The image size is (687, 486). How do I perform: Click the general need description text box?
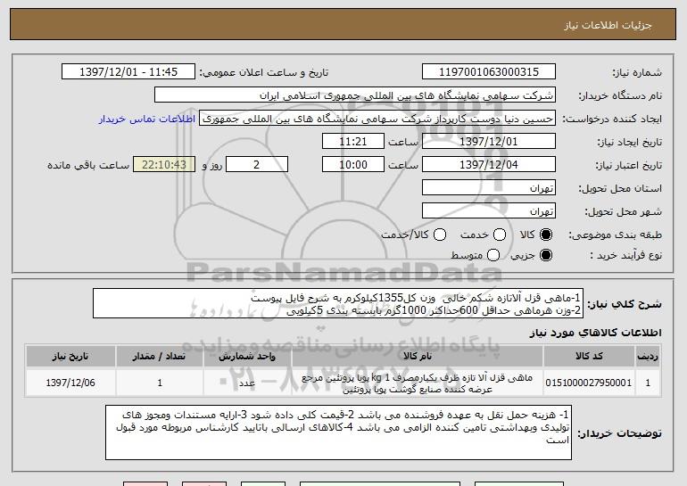click(x=338, y=303)
